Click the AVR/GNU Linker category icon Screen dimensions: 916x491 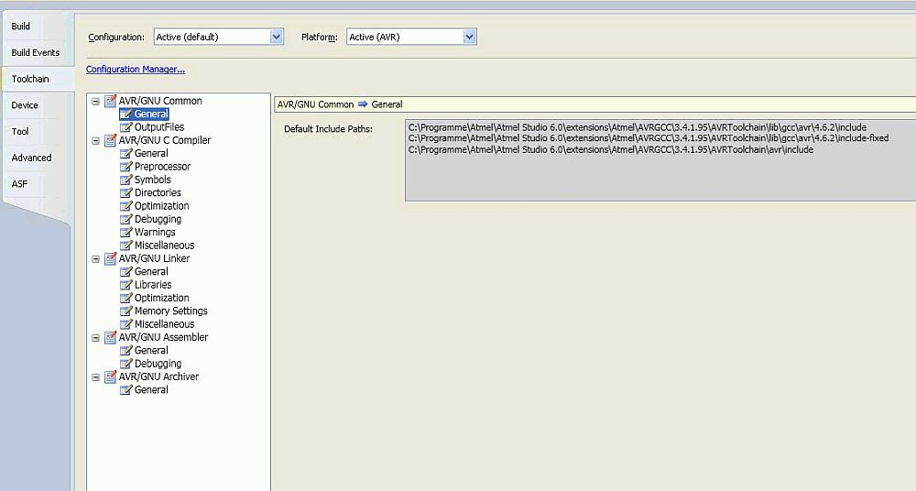pyautogui.click(x=111, y=258)
